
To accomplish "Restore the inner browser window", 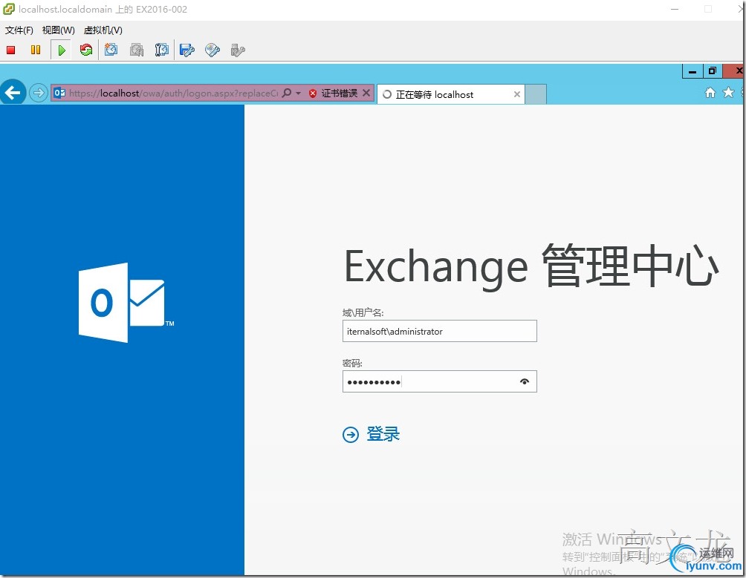I will pyautogui.click(x=713, y=71).
